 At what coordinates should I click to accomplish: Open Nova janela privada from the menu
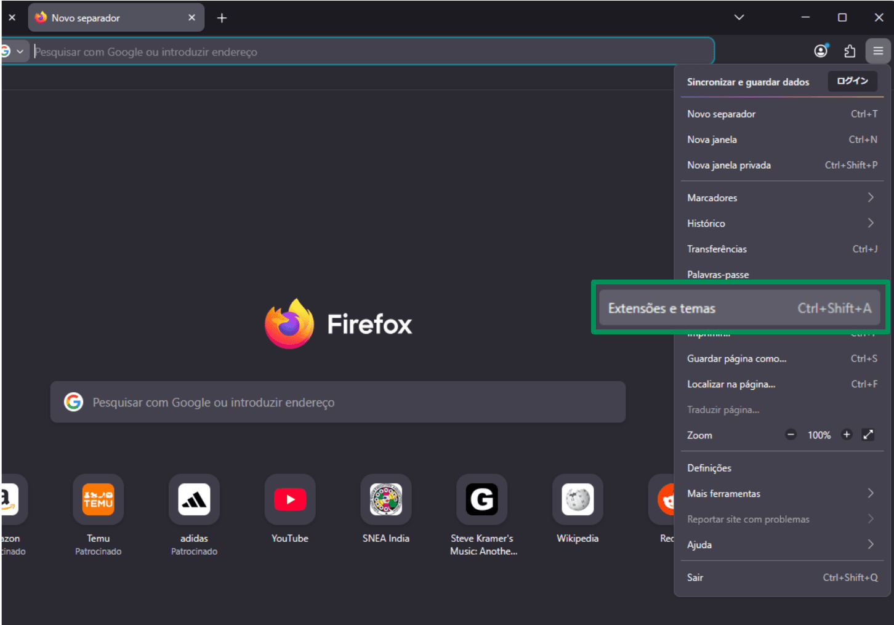729,165
